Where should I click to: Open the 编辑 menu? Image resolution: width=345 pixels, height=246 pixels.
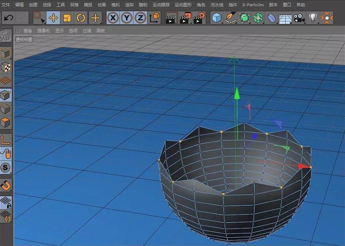point(19,5)
